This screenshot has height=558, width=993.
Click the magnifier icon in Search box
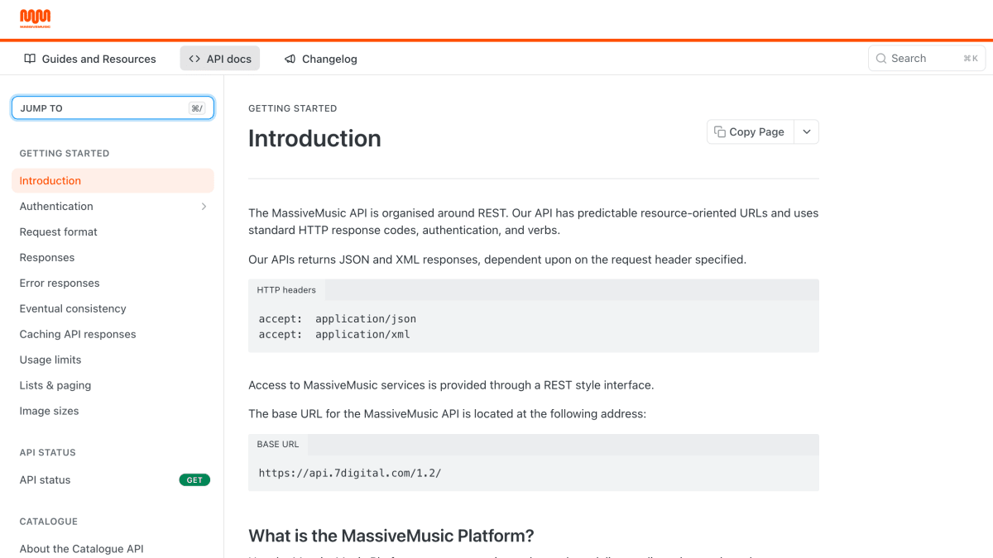pyautogui.click(x=881, y=59)
